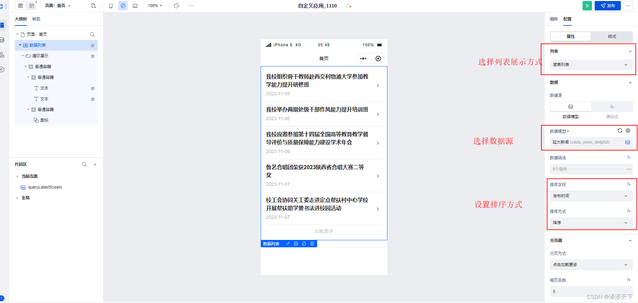Viewport: 638px width, 303px height.
Task: Click fx expression icon for 排序方式
Action: (x=629, y=211)
